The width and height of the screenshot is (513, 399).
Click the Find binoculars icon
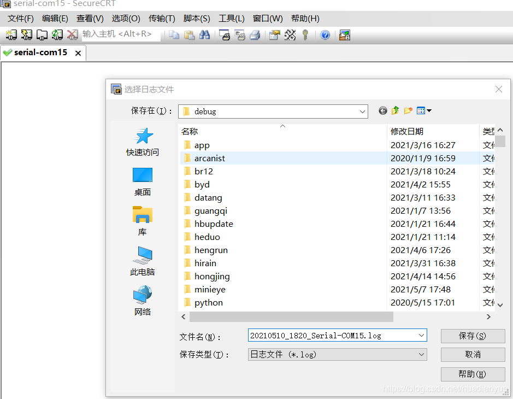click(x=204, y=34)
